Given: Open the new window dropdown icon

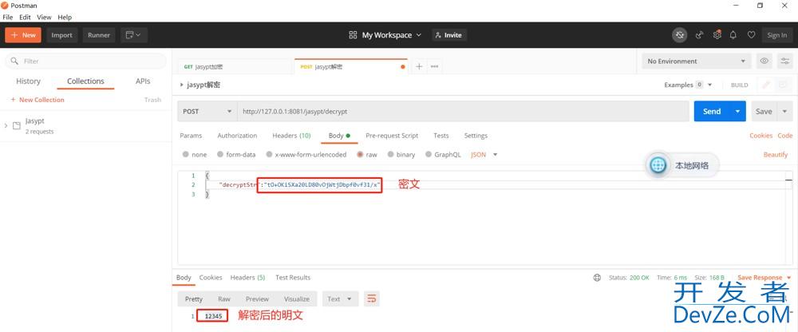Looking at the screenshot, I should [134, 35].
